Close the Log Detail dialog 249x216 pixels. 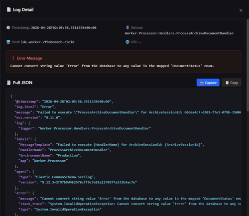click(241, 10)
